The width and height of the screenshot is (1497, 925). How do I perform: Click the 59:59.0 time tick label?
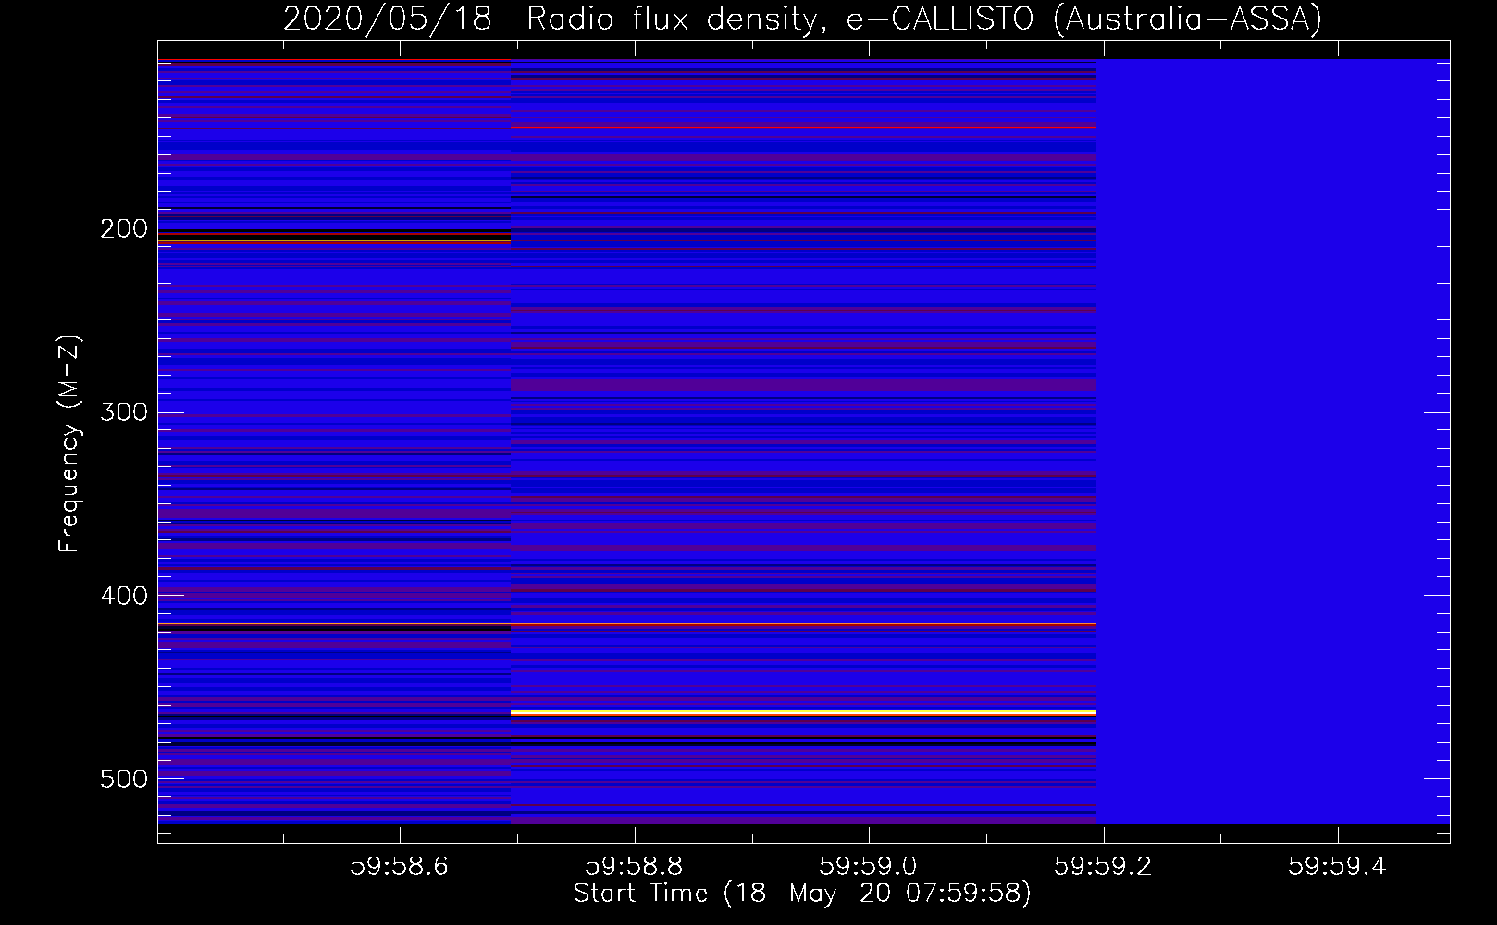coord(869,866)
